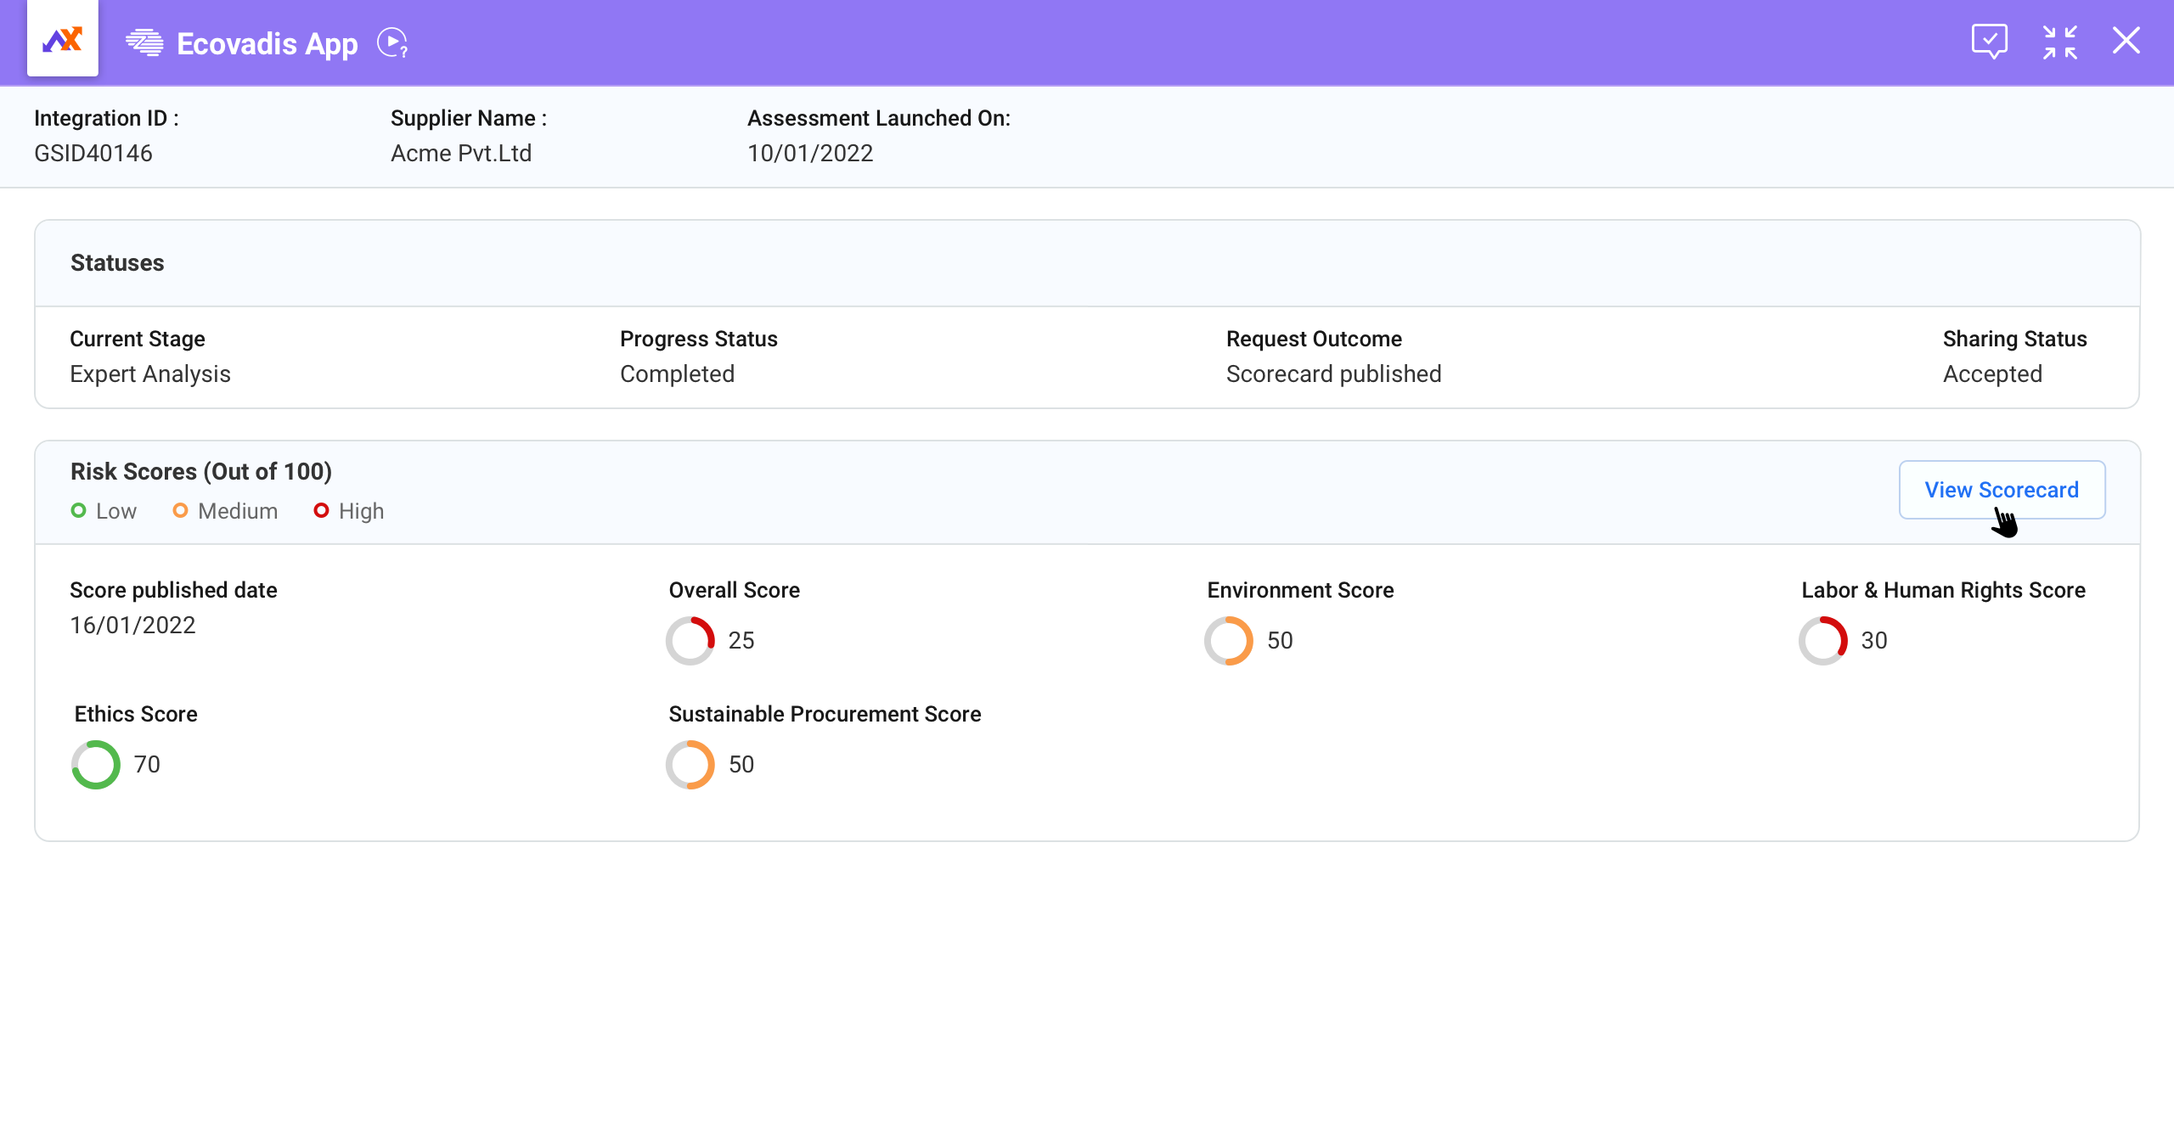Click the Sustainable Procurement Score ring
This screenshot has width=2174, height=1129.
click(x=690, y=765)
